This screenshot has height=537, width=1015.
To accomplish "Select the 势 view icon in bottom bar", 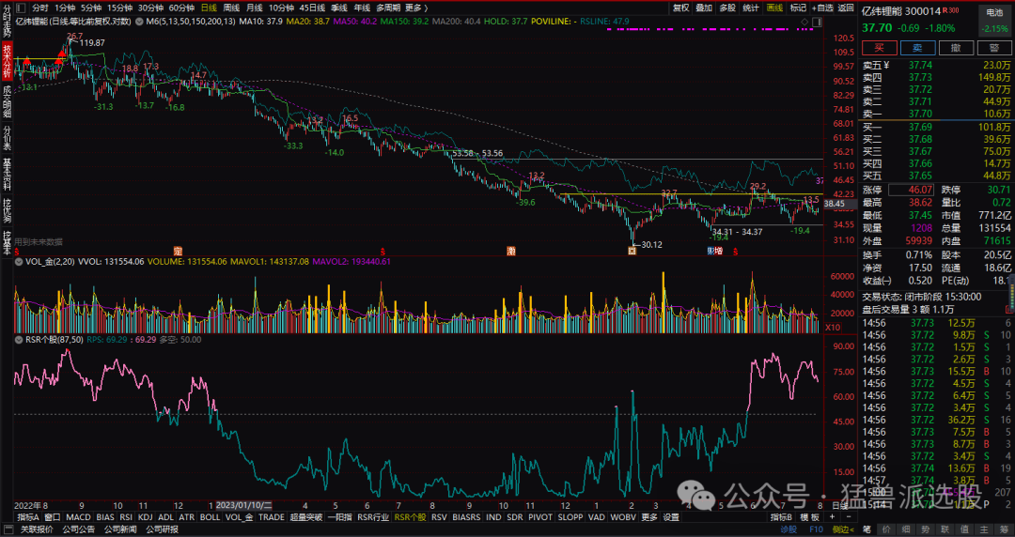I will [926, 529].
